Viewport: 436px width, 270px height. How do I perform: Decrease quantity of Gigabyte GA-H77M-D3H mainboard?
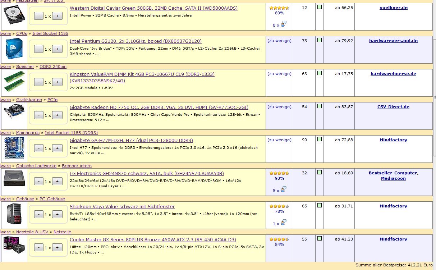pos(39,148)
